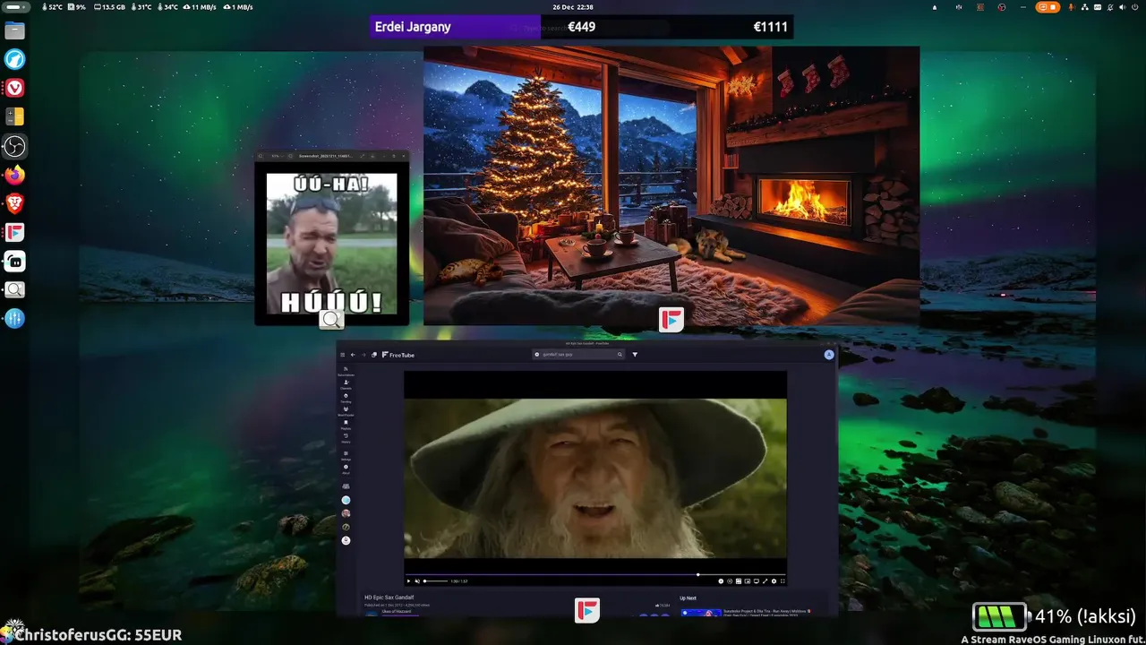Open the volume speaker icon in the top bar
The image size is (1146, 645).
pyautogui.click(x=1122, y=7)
